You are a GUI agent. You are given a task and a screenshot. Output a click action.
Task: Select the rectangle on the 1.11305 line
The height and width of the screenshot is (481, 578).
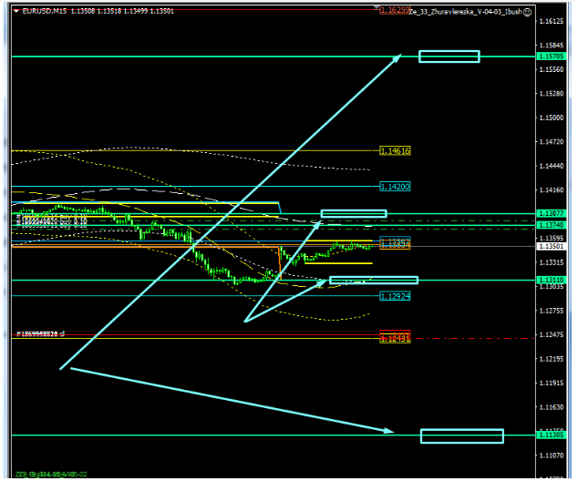click(461, 435)
